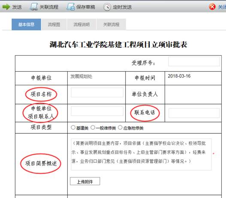Click the 申报单位 label beside 发展规划处
The image size is (226, 198).
click(x=41, y=78)
